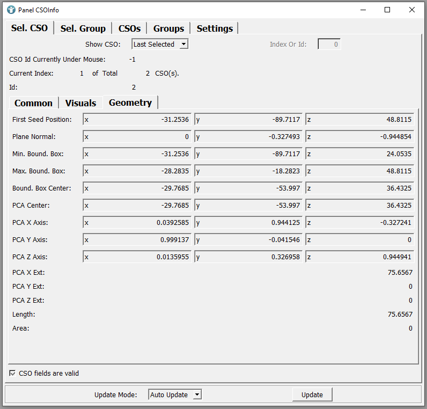Select the Groups tab
This screenshot has width=427, height=409.
[x=168, y=28]
